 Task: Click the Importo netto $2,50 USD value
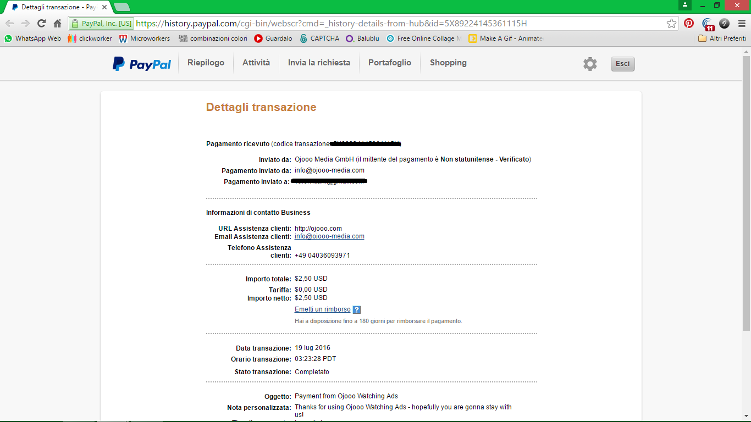[x=311, y=298]
